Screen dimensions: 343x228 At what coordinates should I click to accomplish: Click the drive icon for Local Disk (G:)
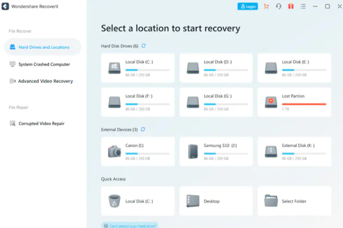pos(193,102)
